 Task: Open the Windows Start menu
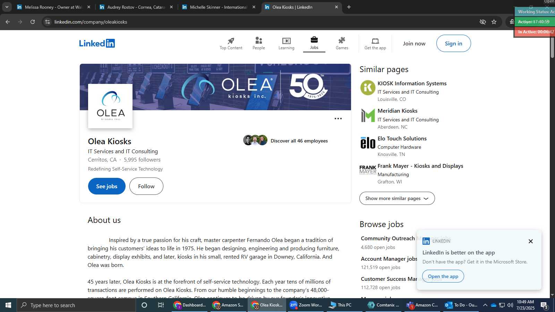pos(8,305)
